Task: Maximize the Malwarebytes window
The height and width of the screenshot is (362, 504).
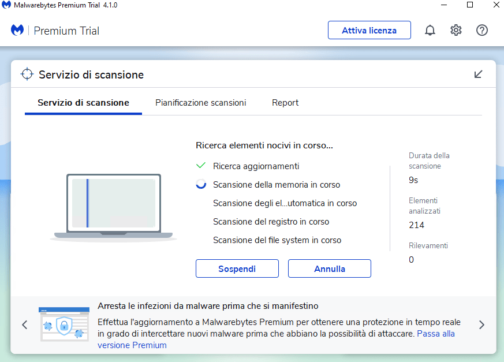Action: pos(470,5)
